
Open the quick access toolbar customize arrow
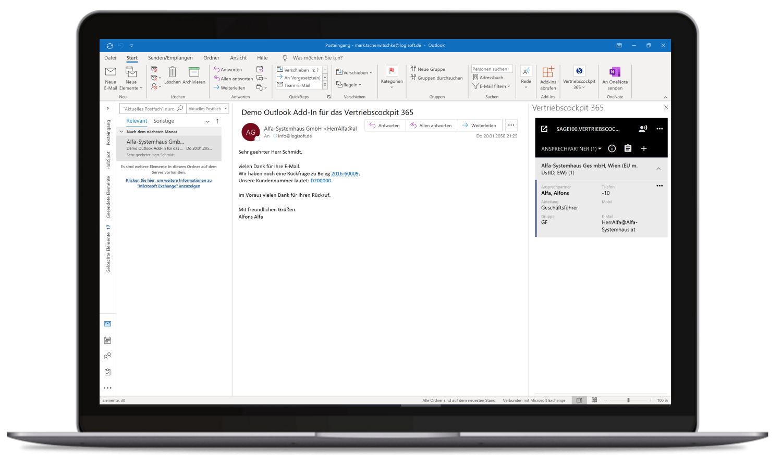[x=132, y=46]
